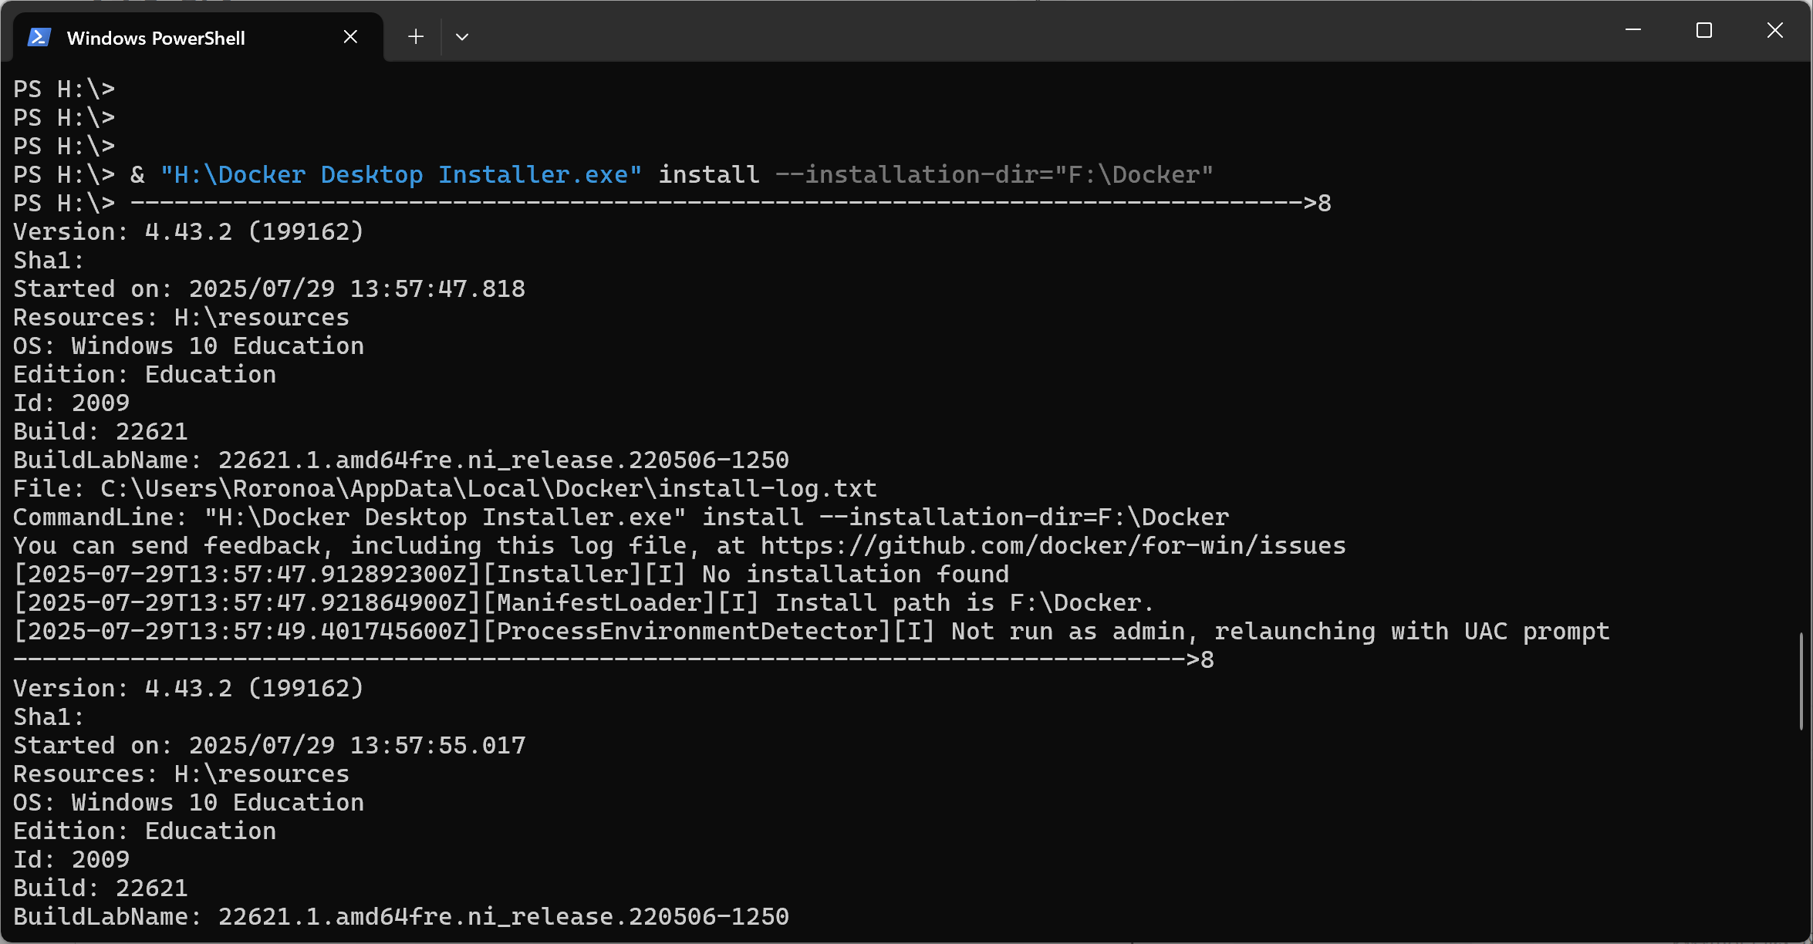
Task: Click the vertical scrollbar thumb
Action: pyautogui.click(x=1801, y=681)
